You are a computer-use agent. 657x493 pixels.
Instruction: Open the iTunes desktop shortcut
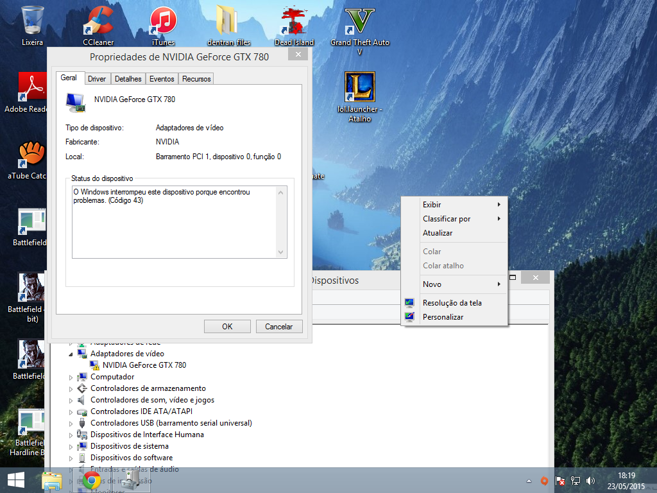click(163, 25)
